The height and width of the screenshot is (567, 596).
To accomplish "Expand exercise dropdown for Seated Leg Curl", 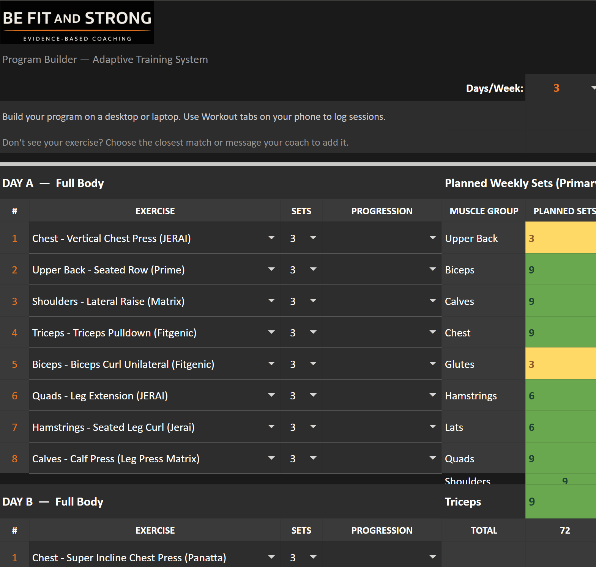I will (x=271, y=427).
